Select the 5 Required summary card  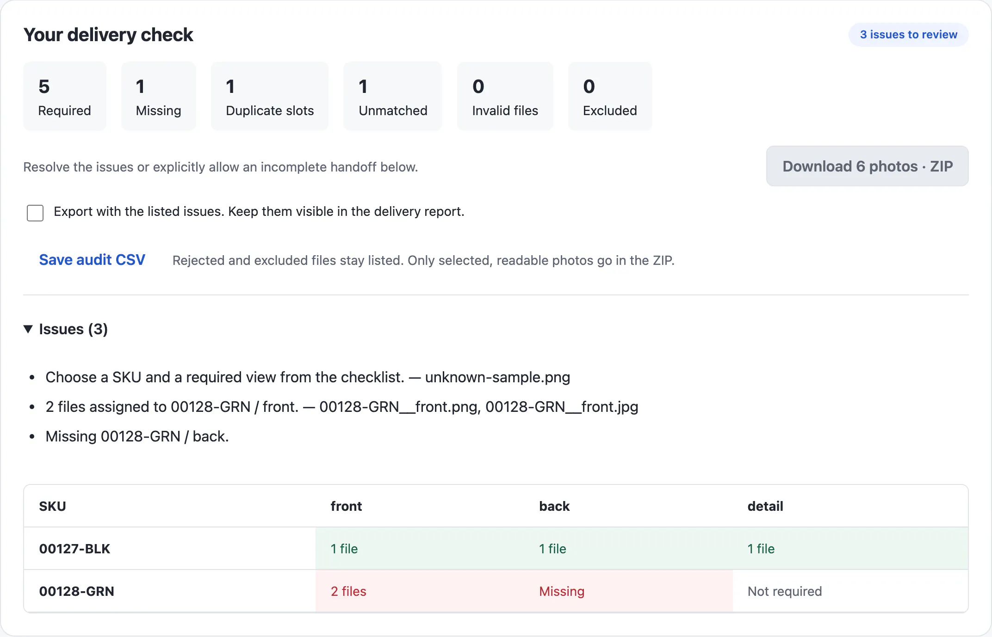pyautogui.click(x=65, y=96)
